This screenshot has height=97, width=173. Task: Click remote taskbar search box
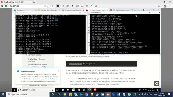click(x=36, y=90)
